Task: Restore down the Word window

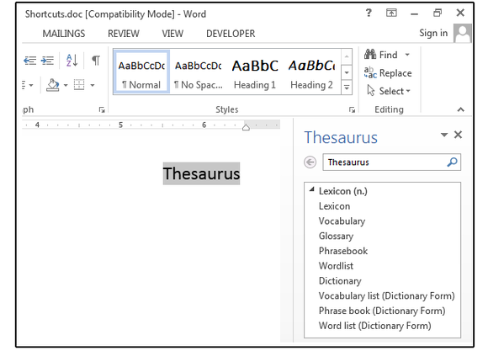Action: pos(438,13)
